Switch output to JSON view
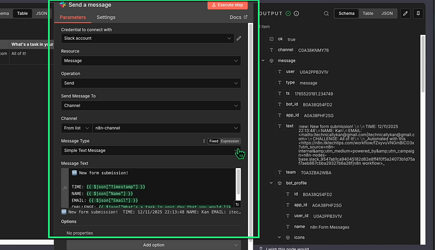This screenshot has height=250, width=435. coord(387,13)
